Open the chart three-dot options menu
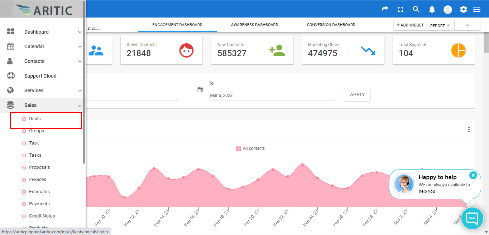This screenshot has height=235, width=489. coord(469,129)
